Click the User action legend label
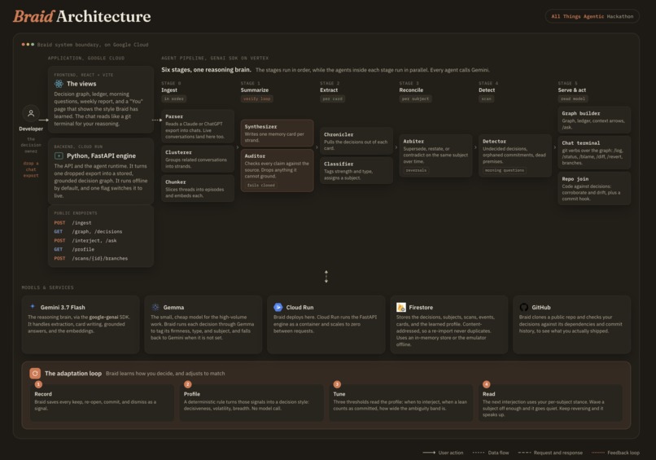The image size is (656, 460). coord(451,453)
